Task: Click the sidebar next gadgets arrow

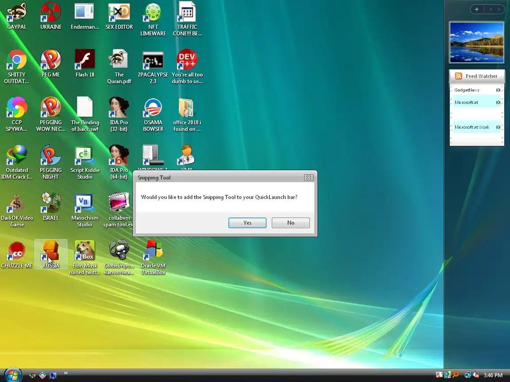Action: pyautogui.click(x=499, y=9)
